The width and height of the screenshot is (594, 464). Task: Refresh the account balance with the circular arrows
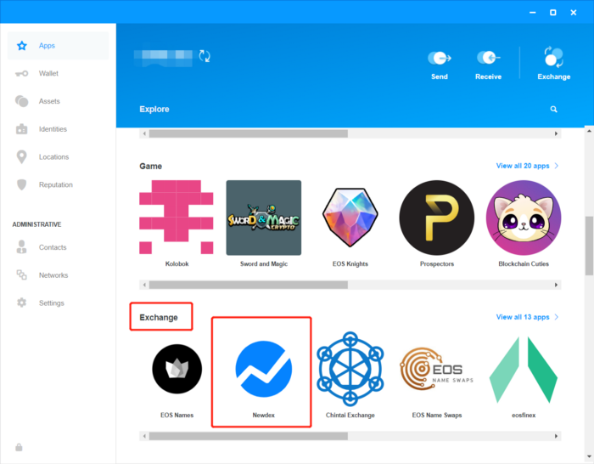pyautogui.click(x=205, y=56)
